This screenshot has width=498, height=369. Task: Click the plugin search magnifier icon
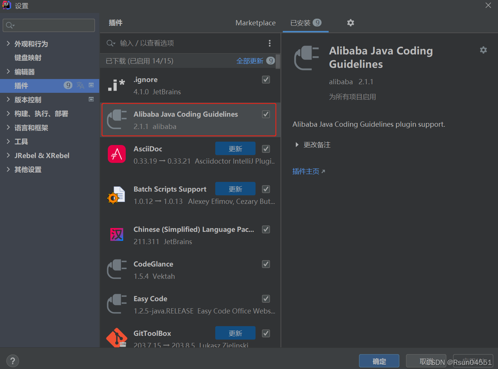tap(111, 43)
